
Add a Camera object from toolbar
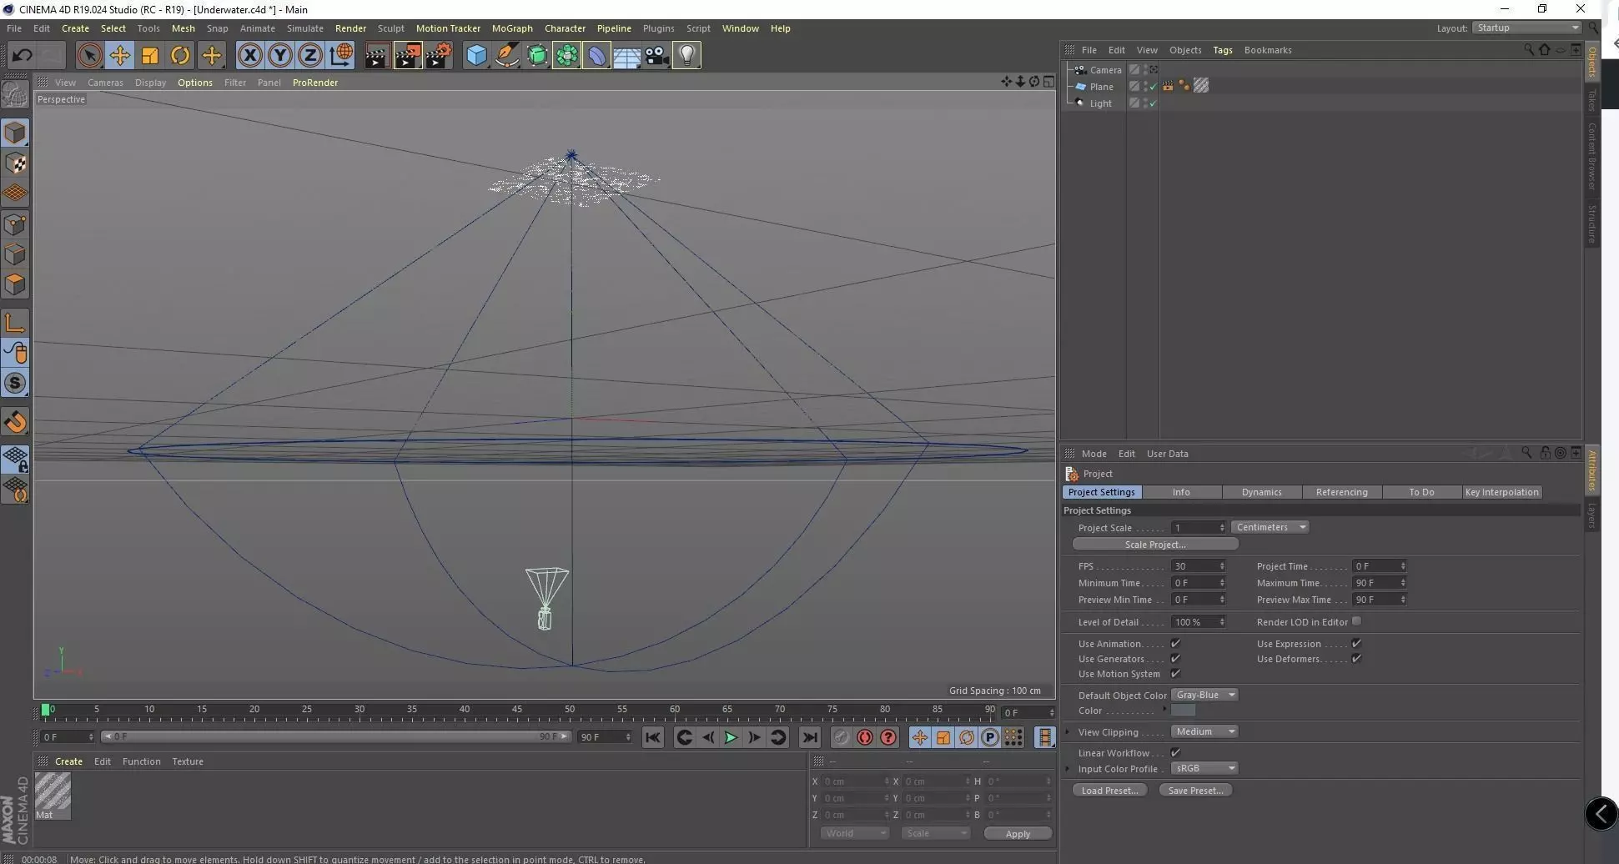[x=656, y=55]
